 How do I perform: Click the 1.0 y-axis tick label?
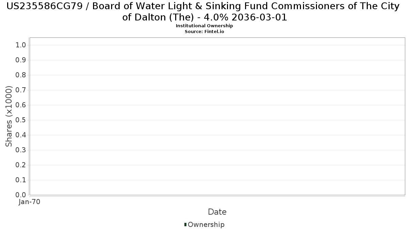[21, 45]
